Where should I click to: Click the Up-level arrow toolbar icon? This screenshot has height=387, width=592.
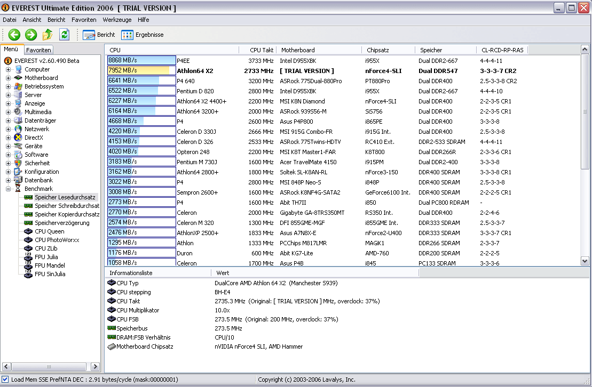pos(48,35)
